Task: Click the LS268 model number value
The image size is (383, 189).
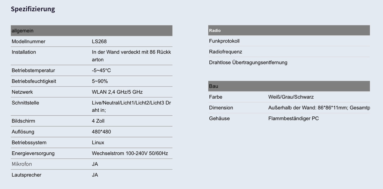Action: tap(99, 42)
